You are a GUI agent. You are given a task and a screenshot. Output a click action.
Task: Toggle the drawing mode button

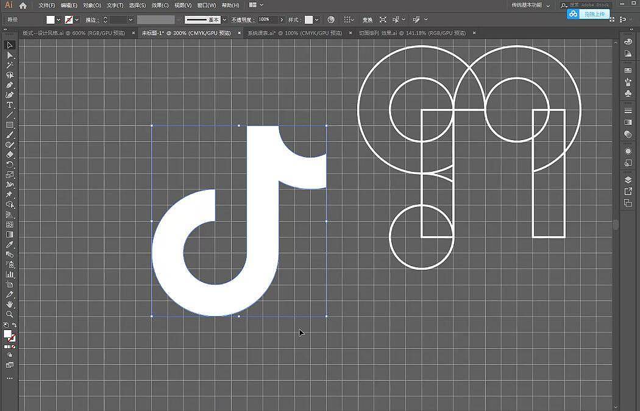pyautogui.click(x=10, y=355)
